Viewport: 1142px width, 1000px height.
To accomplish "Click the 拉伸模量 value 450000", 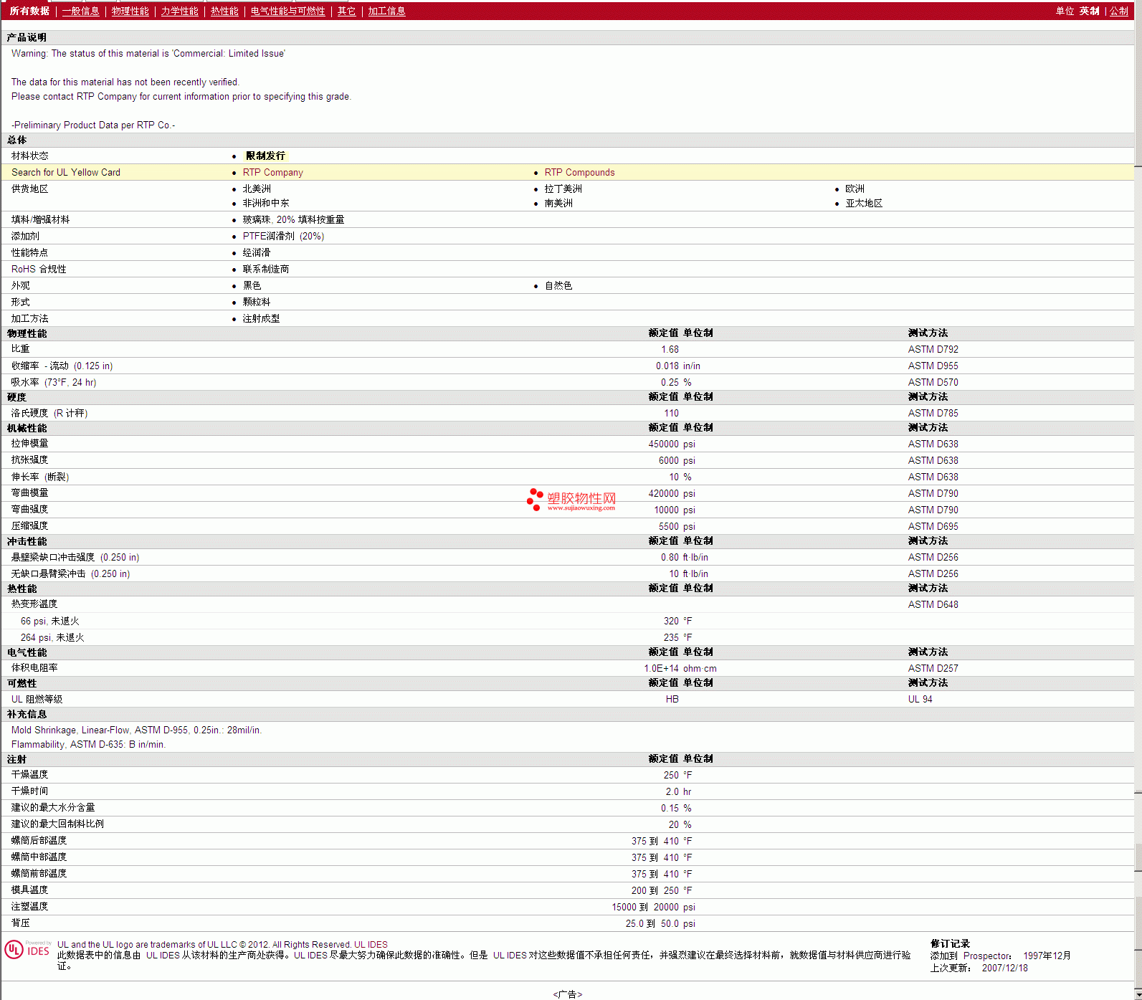I will click(663, 444).
